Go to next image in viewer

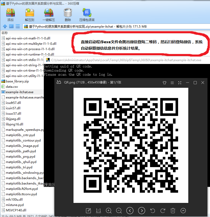[142, 211]
